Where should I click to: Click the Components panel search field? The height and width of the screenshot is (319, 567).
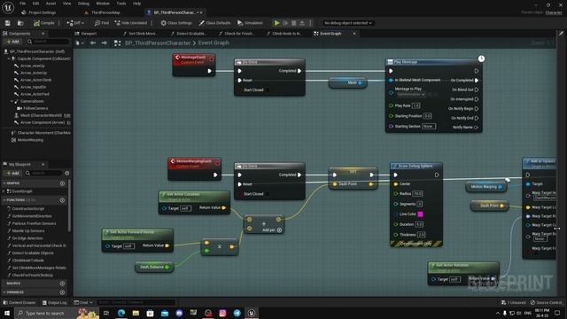coord(49,42)
